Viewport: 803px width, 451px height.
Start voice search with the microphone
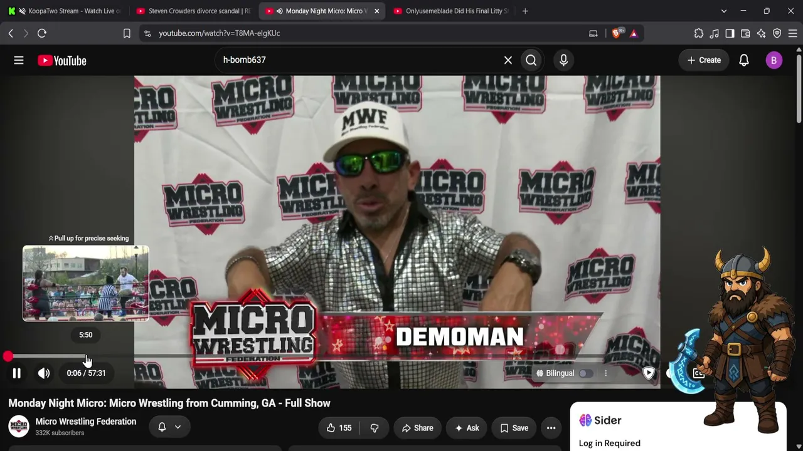pyautogui.click(x=563, y=60)
